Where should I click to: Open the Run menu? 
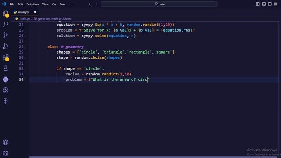tap(62, 4)
